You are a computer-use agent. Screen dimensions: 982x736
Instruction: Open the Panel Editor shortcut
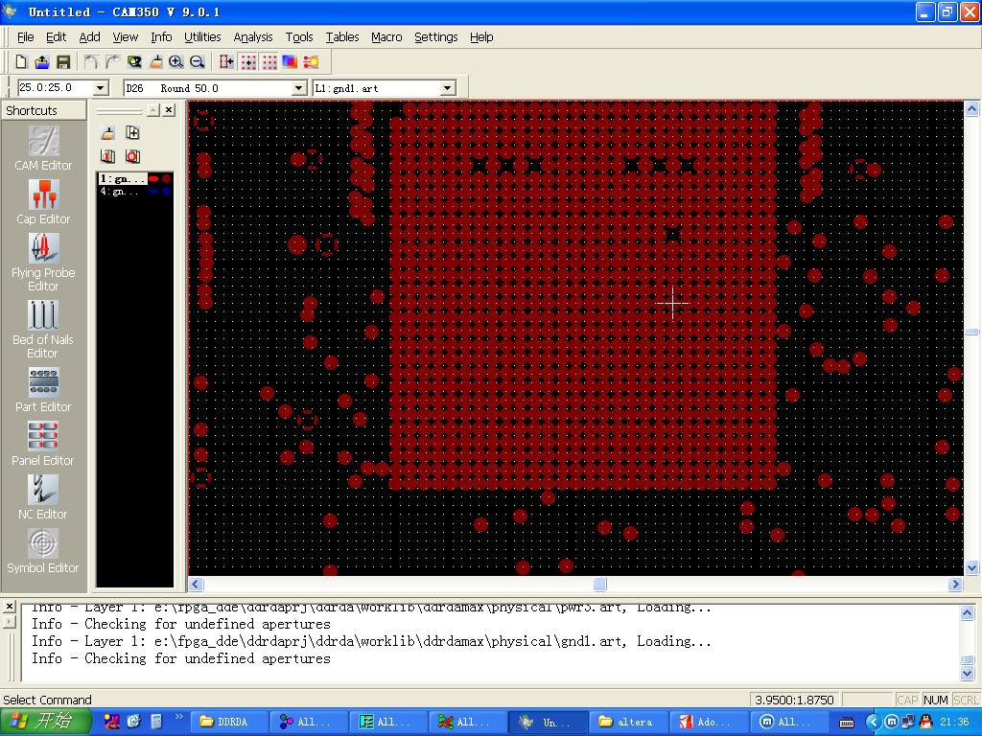[43, 443]
